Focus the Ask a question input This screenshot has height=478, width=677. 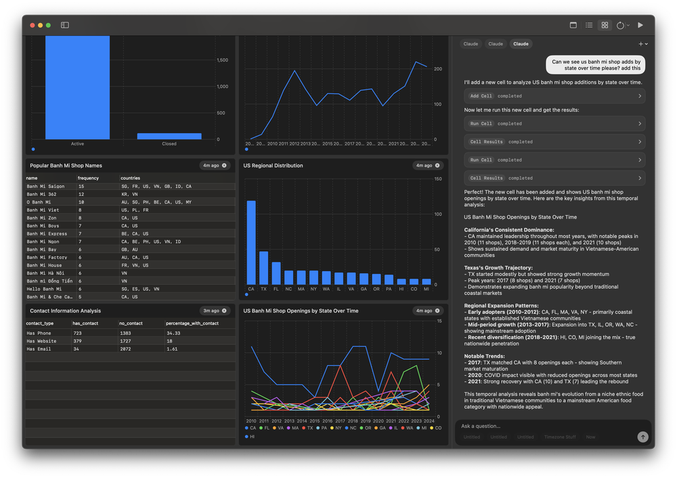[x=548, y=426]
